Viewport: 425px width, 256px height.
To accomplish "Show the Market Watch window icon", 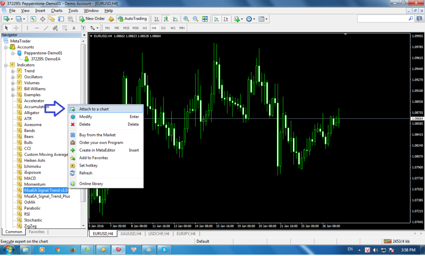I will [33, 19].
